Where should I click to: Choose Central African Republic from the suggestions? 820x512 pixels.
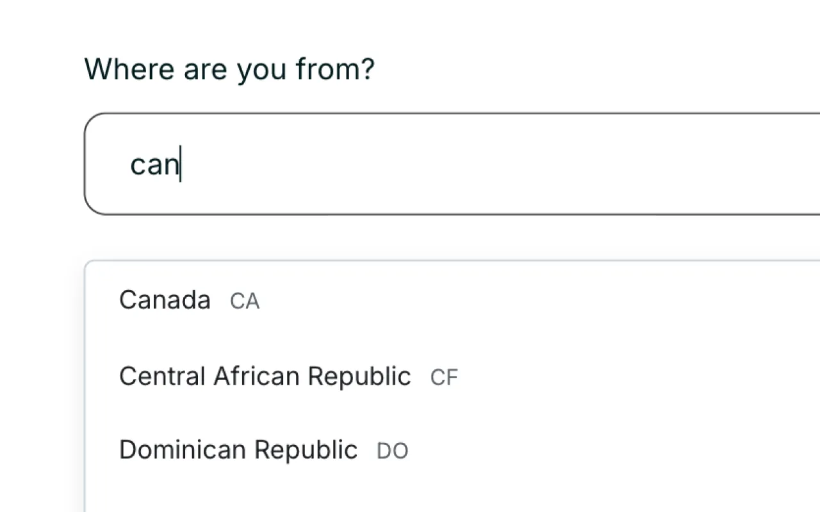pyautogui.click(x=265, y=376)
